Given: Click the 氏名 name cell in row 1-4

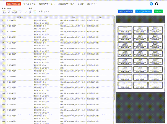Looking at the screenshot, I should pos(100,39).
